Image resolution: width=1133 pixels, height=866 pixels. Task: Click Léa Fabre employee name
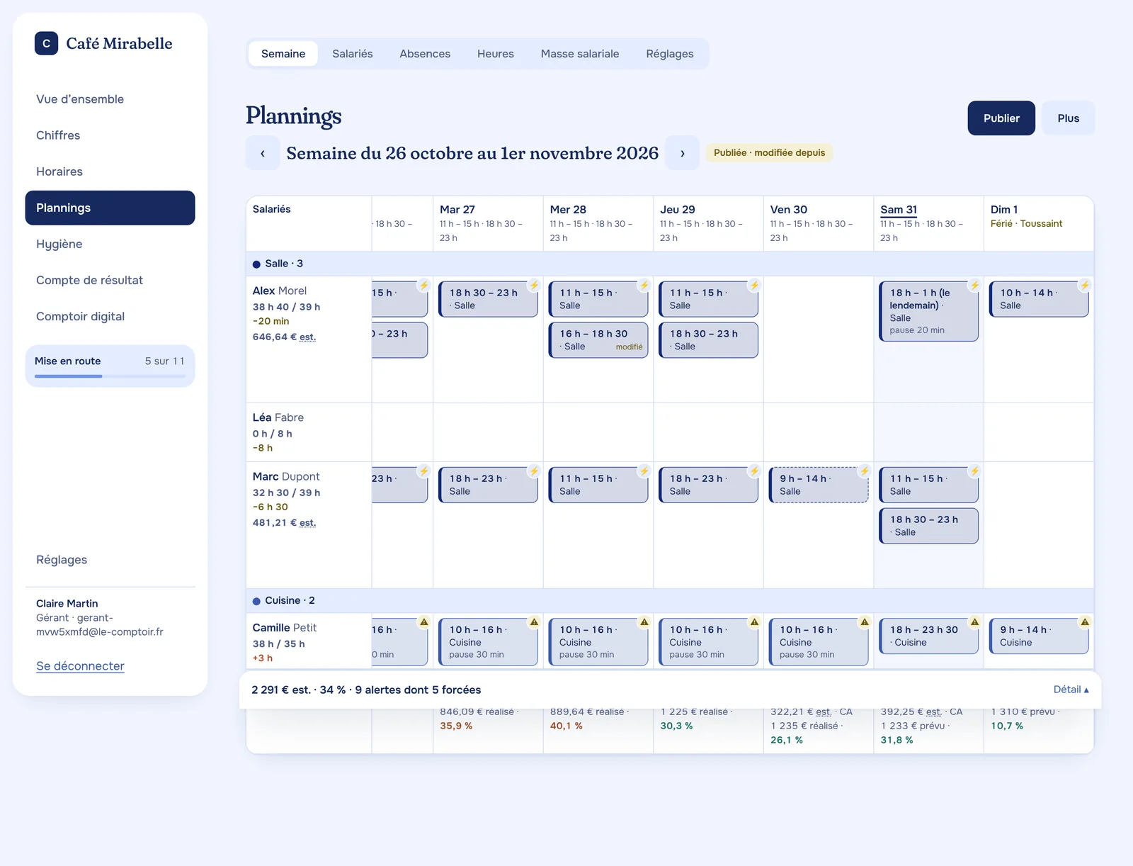(278, 417)
